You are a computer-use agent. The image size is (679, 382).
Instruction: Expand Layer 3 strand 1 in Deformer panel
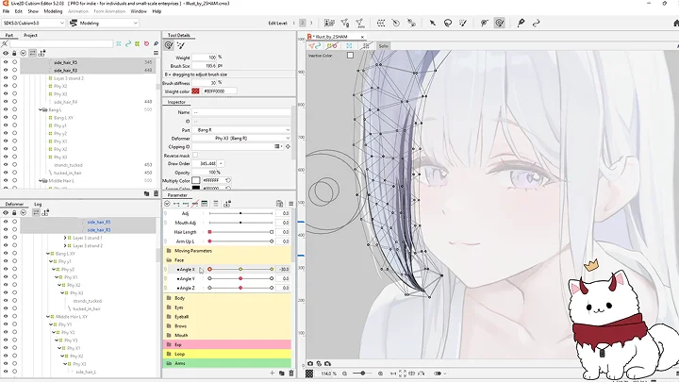point(65,238)
